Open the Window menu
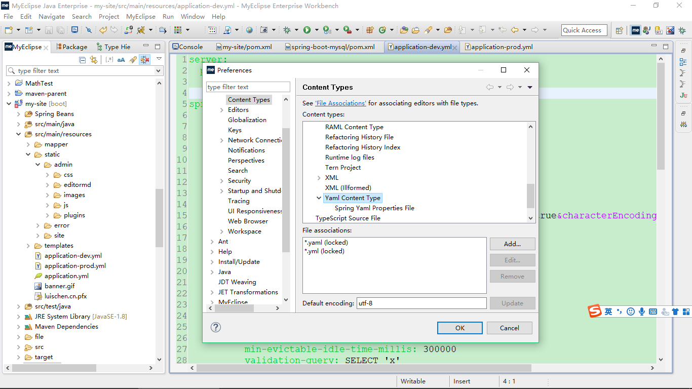The height and width of the screenshot is (389, 692). pyautogui.click(x=193, y=16)
